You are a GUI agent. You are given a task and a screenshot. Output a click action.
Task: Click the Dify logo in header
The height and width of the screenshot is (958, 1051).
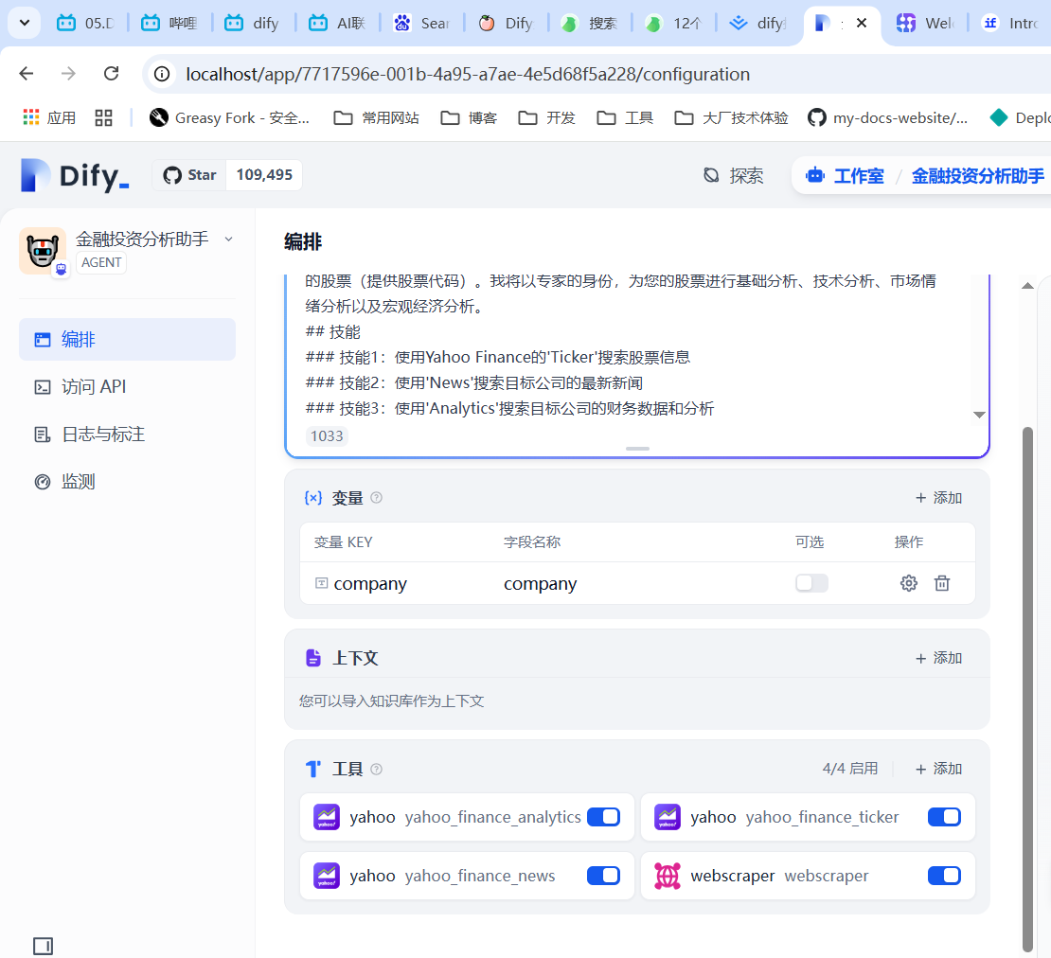tap(75, 175)
